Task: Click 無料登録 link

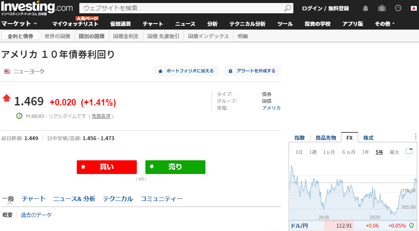Action: pos(338,8)
